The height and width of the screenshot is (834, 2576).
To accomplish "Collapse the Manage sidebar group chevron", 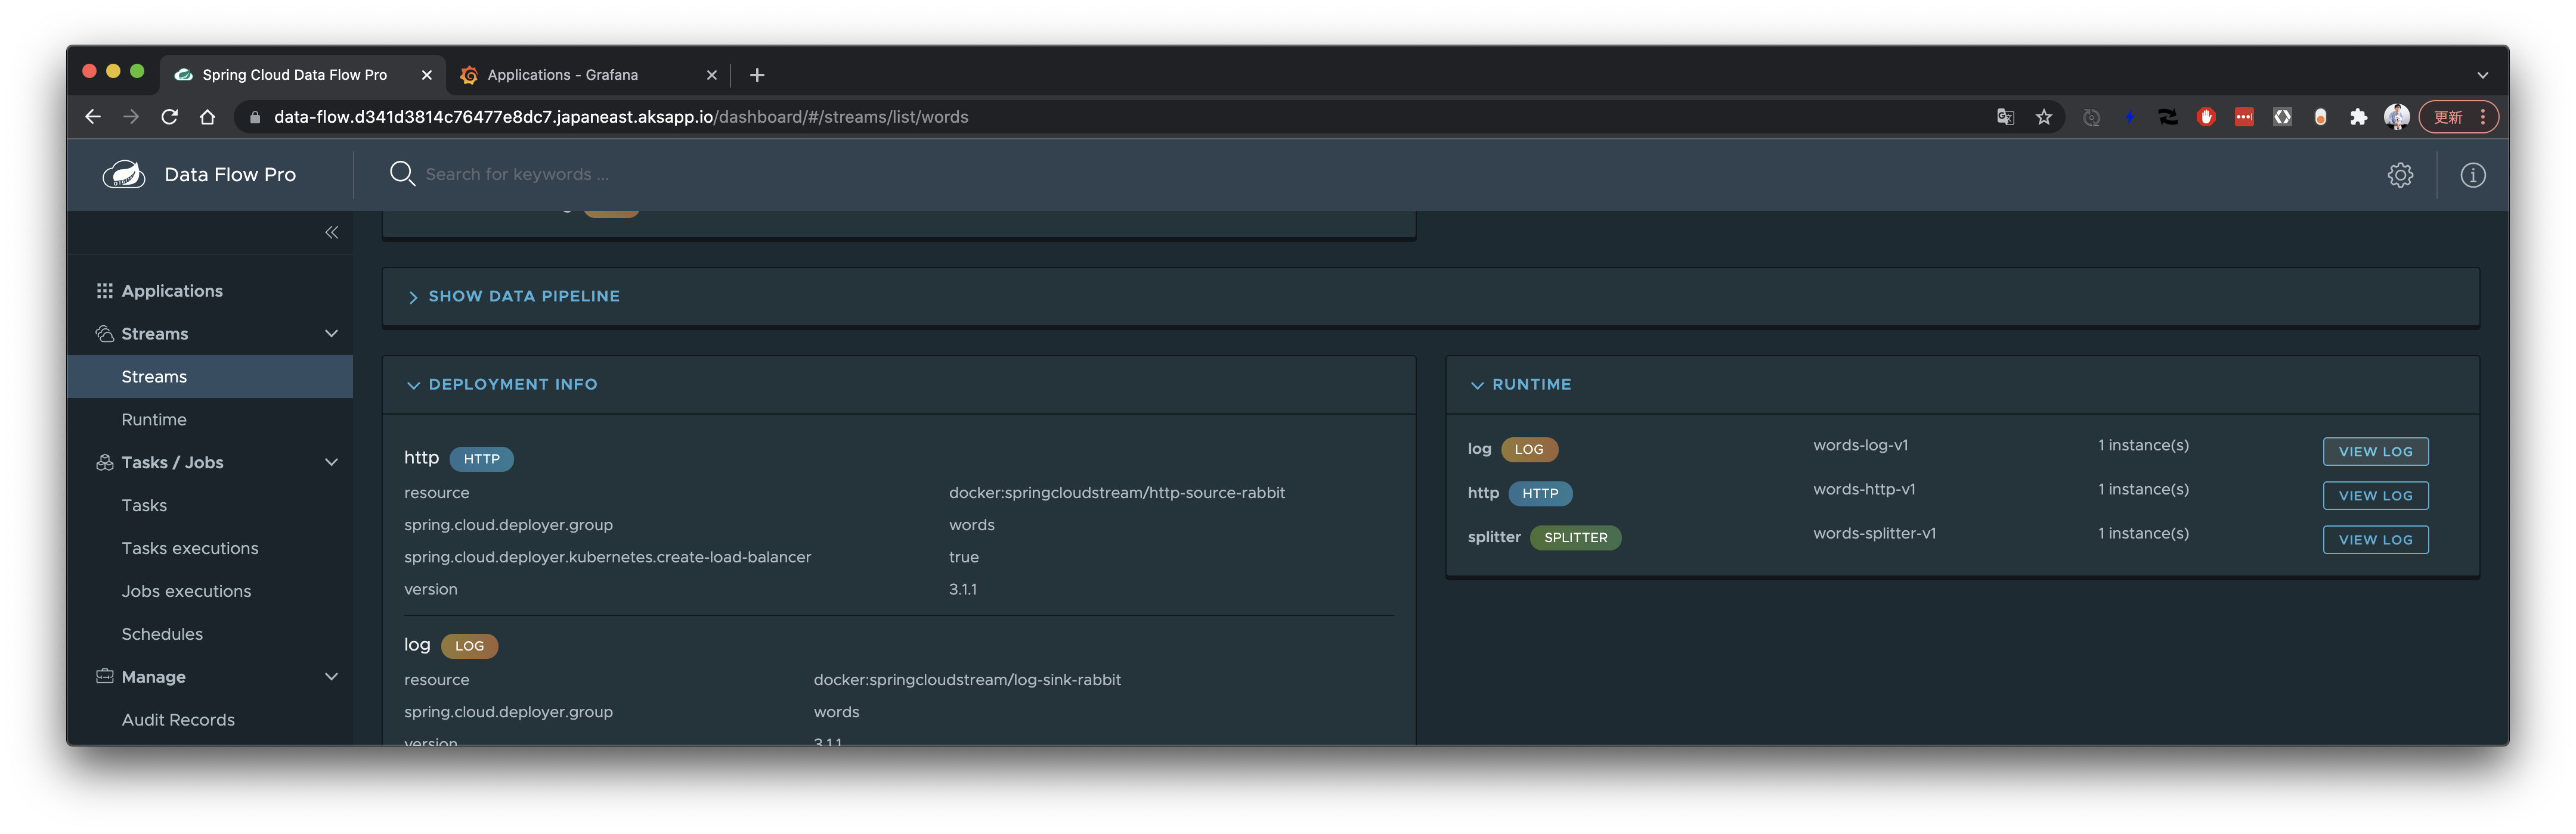I will [x=331, y=676].
